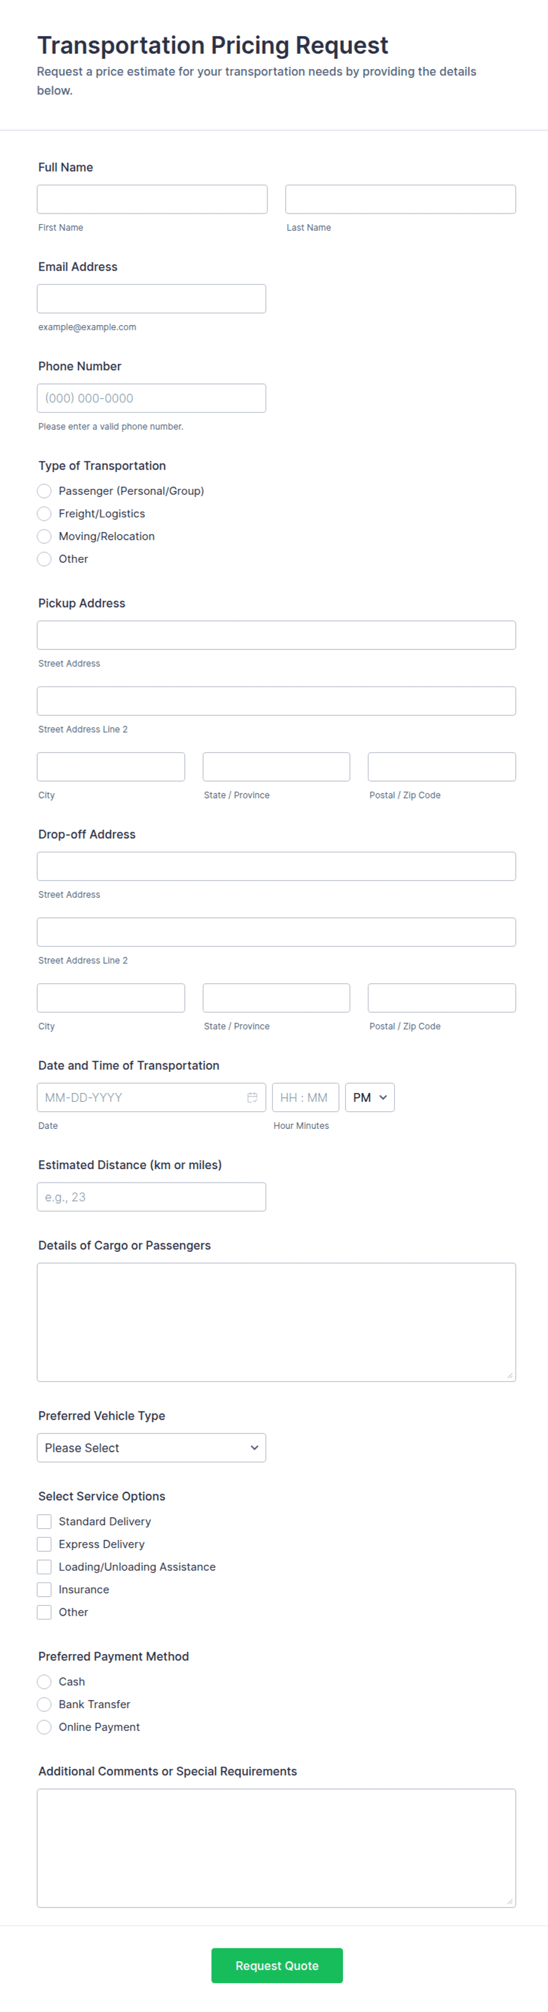The width and height of the screenshot is (548, 2012).
Task: Click Pickup Address Street Address field
Action: (x=276, y=635)
